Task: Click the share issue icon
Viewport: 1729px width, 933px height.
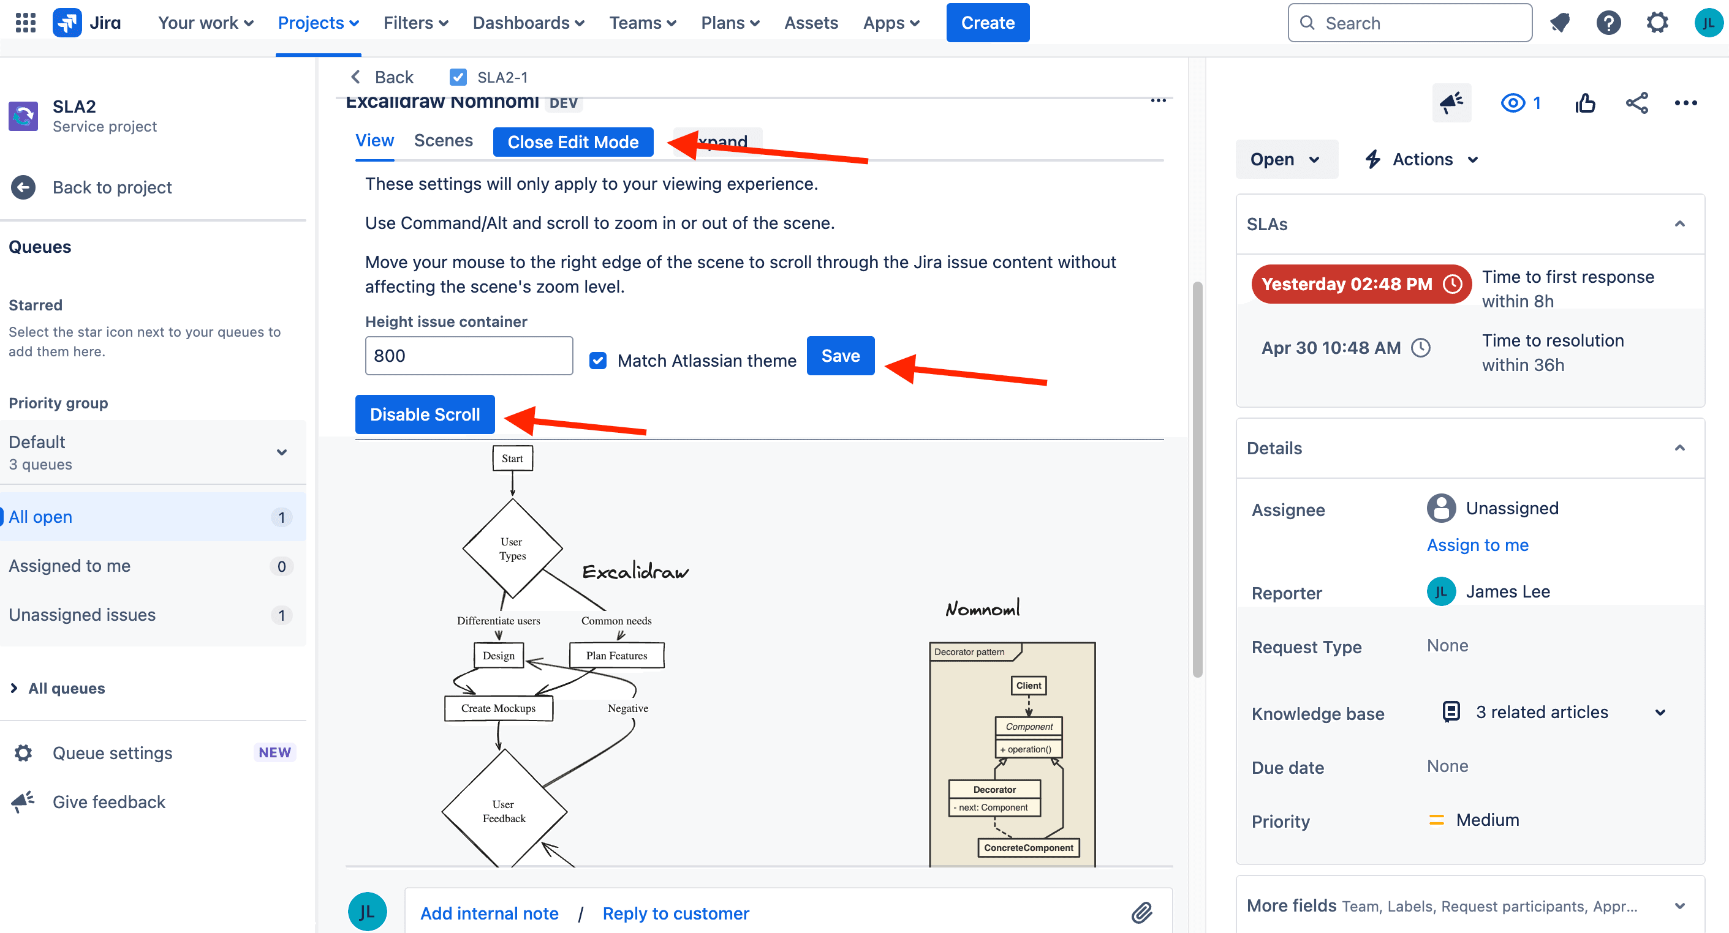Action: (1636, 103)
